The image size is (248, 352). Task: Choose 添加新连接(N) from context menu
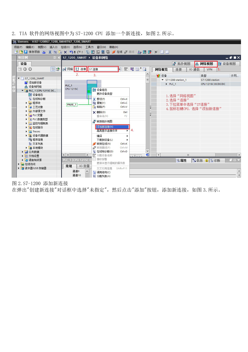coord(112,127)
